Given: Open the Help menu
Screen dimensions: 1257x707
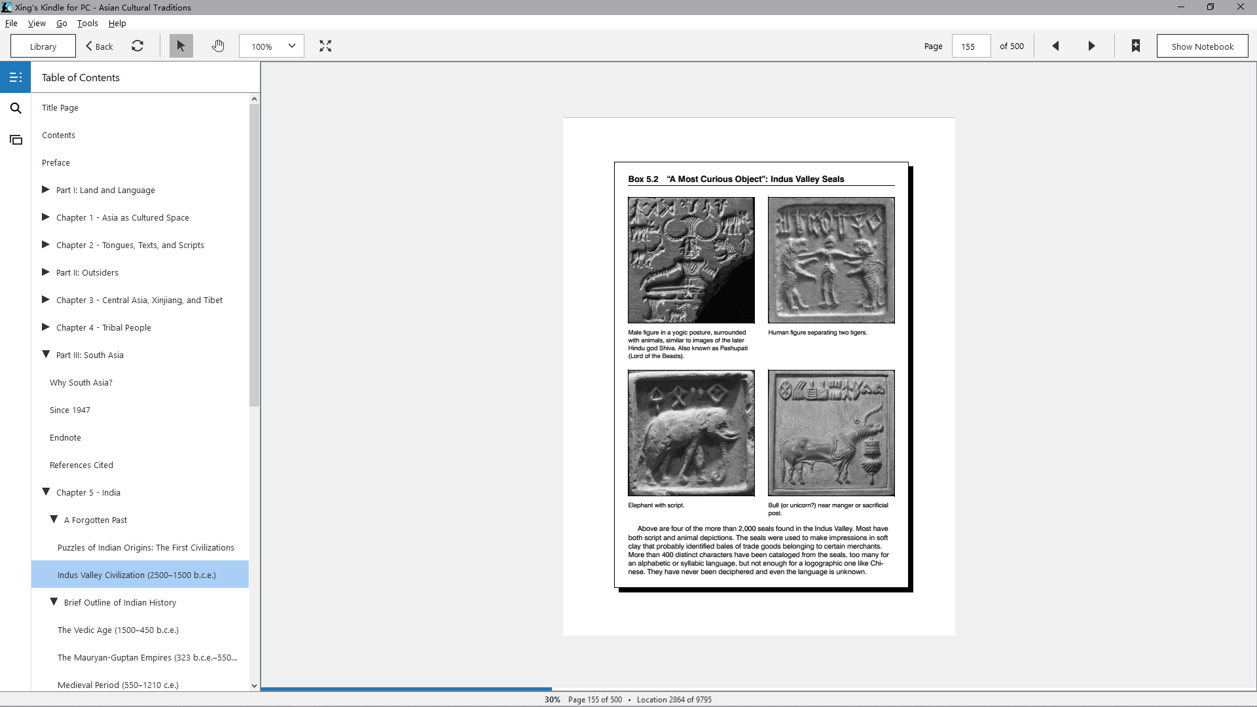Looking at the screenshot, I should tap(117, 23).
